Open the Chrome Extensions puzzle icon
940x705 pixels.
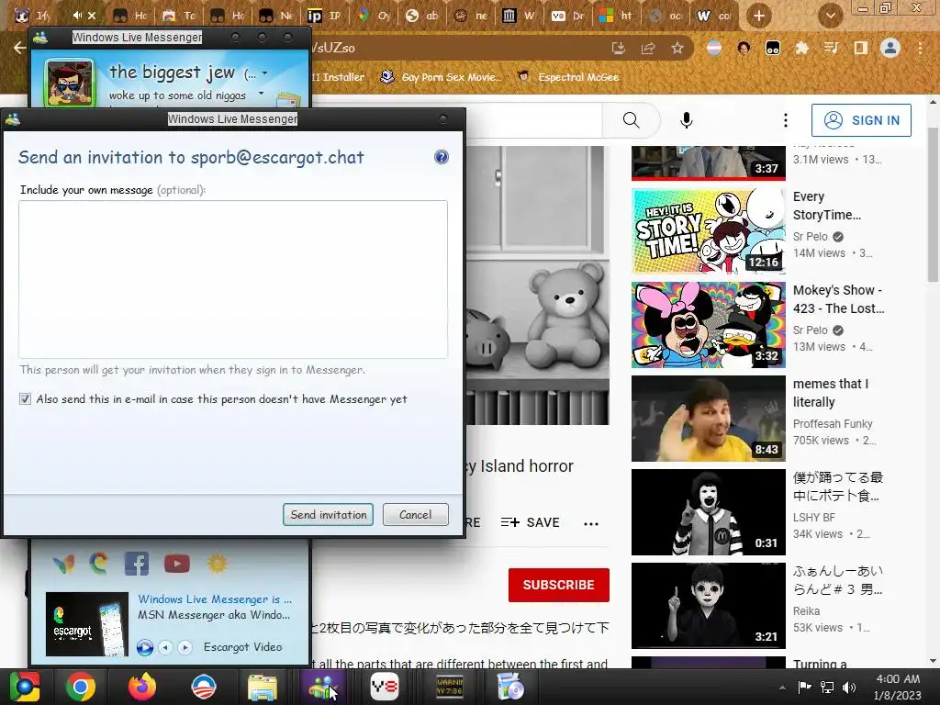(x=801, y=48)
